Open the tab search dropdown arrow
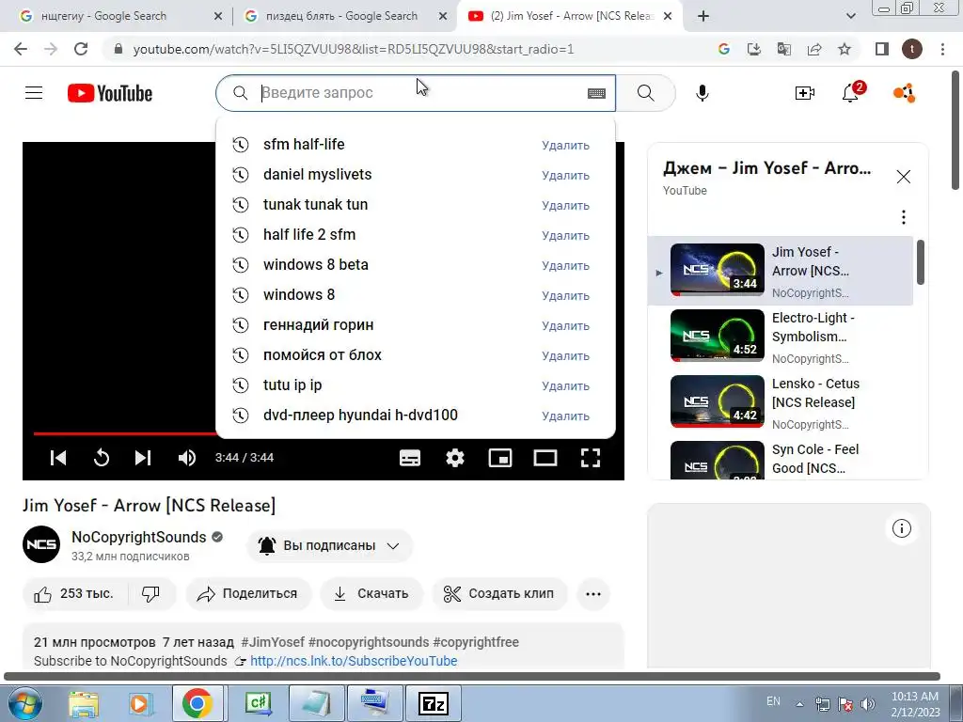The image size is (963, 722). 850,16
